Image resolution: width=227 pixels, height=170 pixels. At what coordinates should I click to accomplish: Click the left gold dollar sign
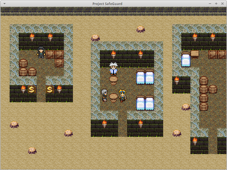click(32, 90)
